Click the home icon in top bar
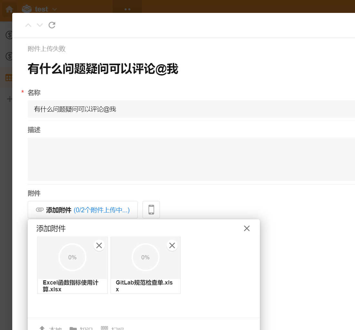Image resolution: width=355 pixels, height=330 pixels. (9, 9)
